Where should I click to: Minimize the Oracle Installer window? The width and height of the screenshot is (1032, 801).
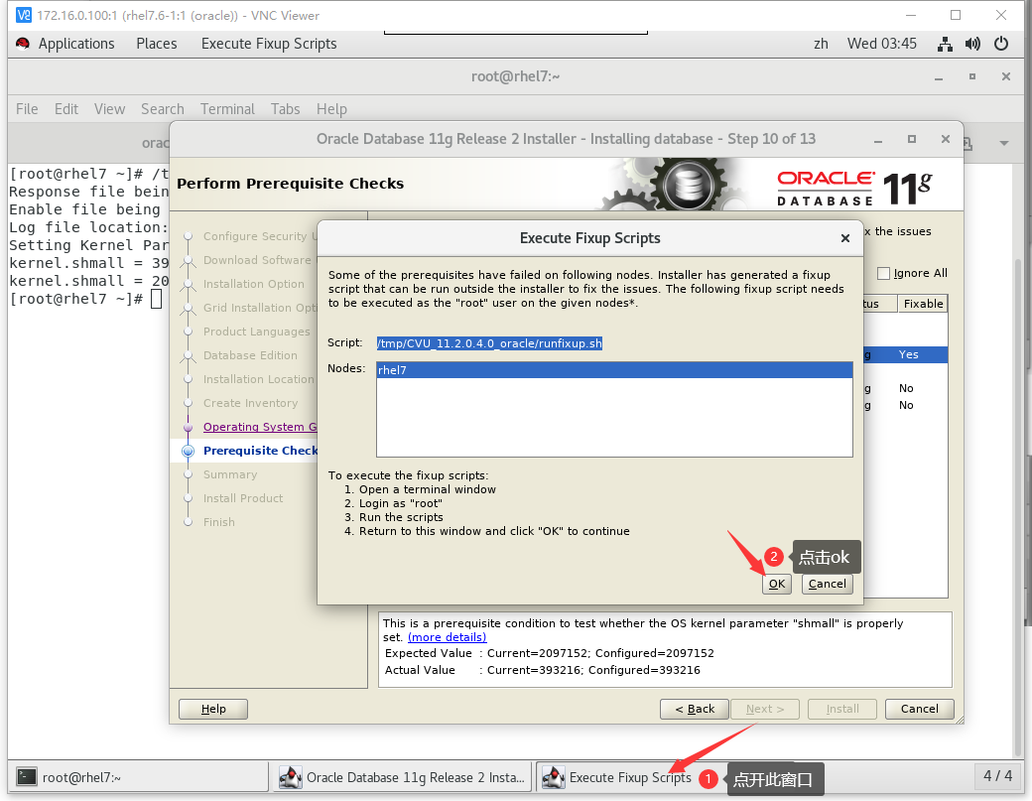pyautogui.click(x=878, y=140)
